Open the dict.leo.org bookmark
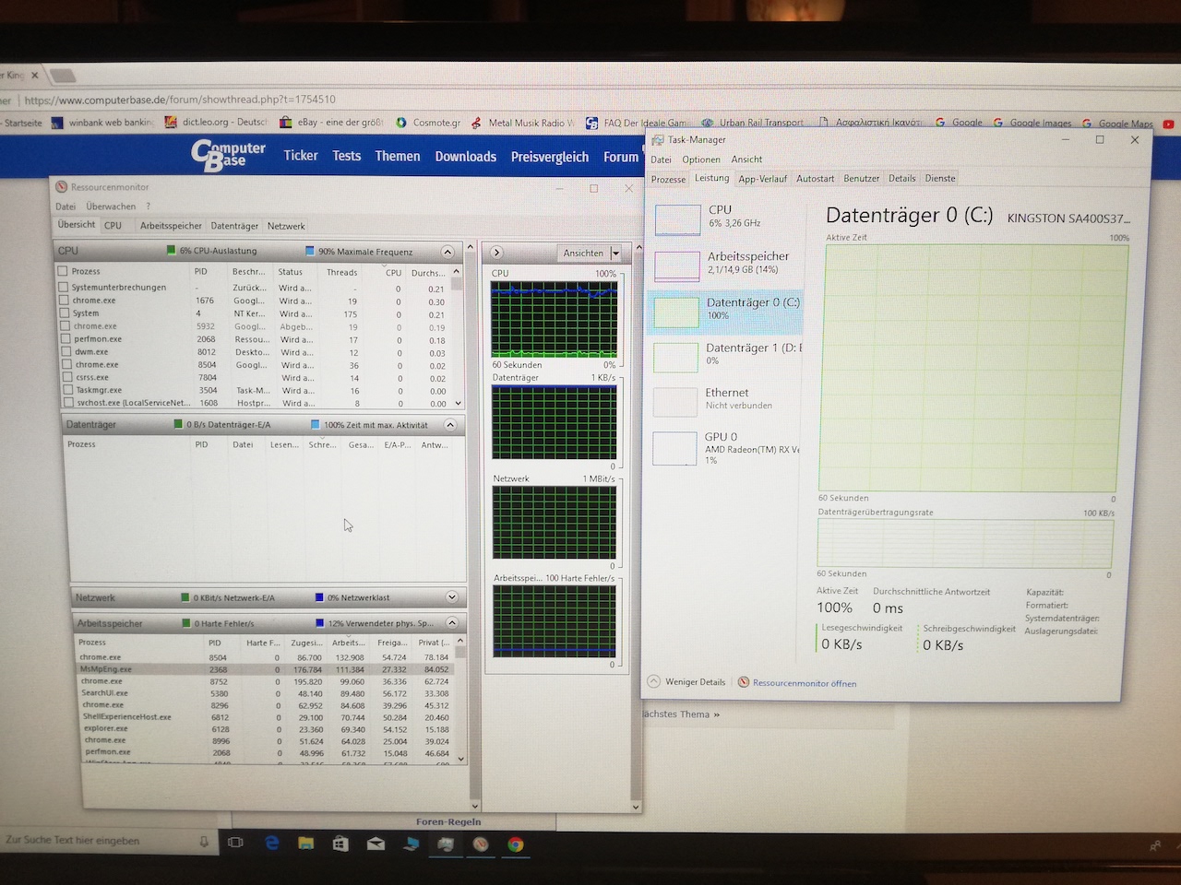Viewport: 1181px width, 885px height. [x=216, y=122]
